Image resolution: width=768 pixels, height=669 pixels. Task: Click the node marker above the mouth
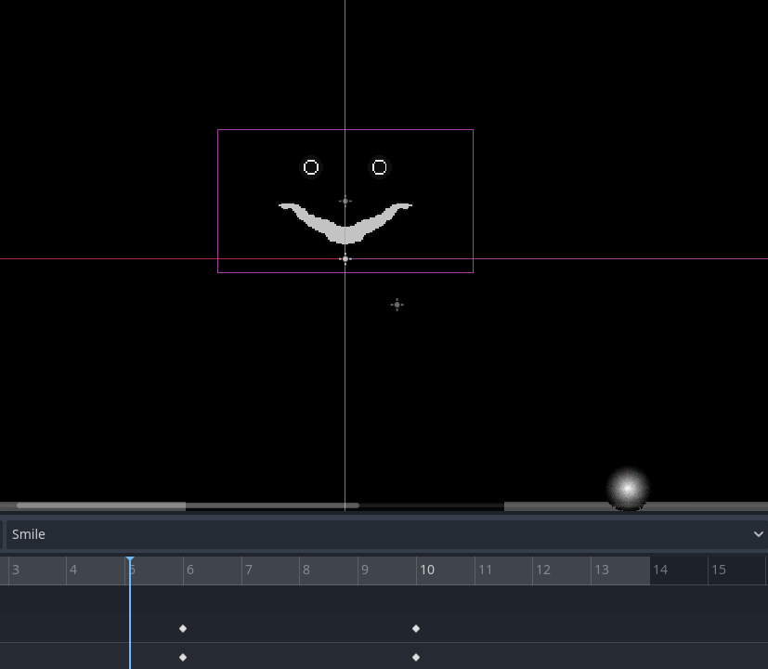345,201
